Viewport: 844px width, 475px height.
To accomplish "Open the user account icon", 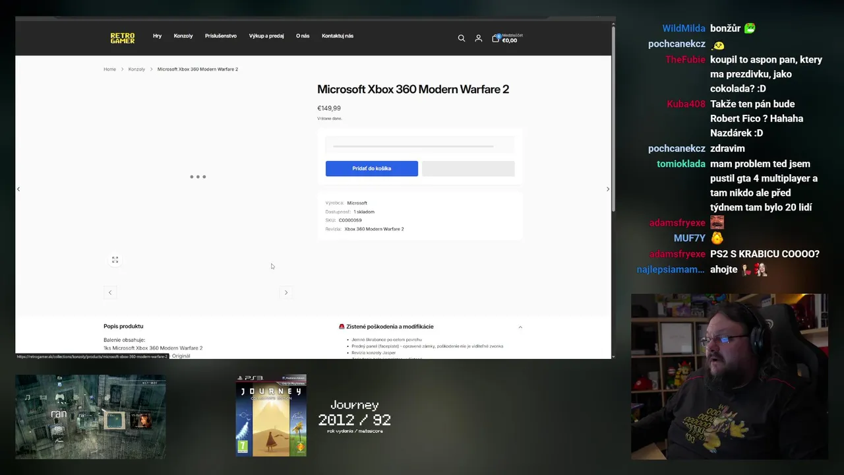I will [x=479, y=38].
